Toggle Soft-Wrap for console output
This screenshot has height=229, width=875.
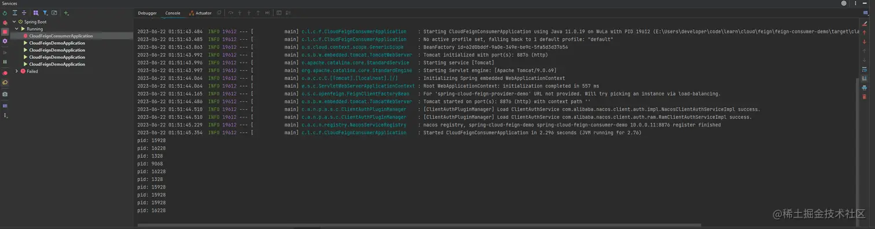865,69
